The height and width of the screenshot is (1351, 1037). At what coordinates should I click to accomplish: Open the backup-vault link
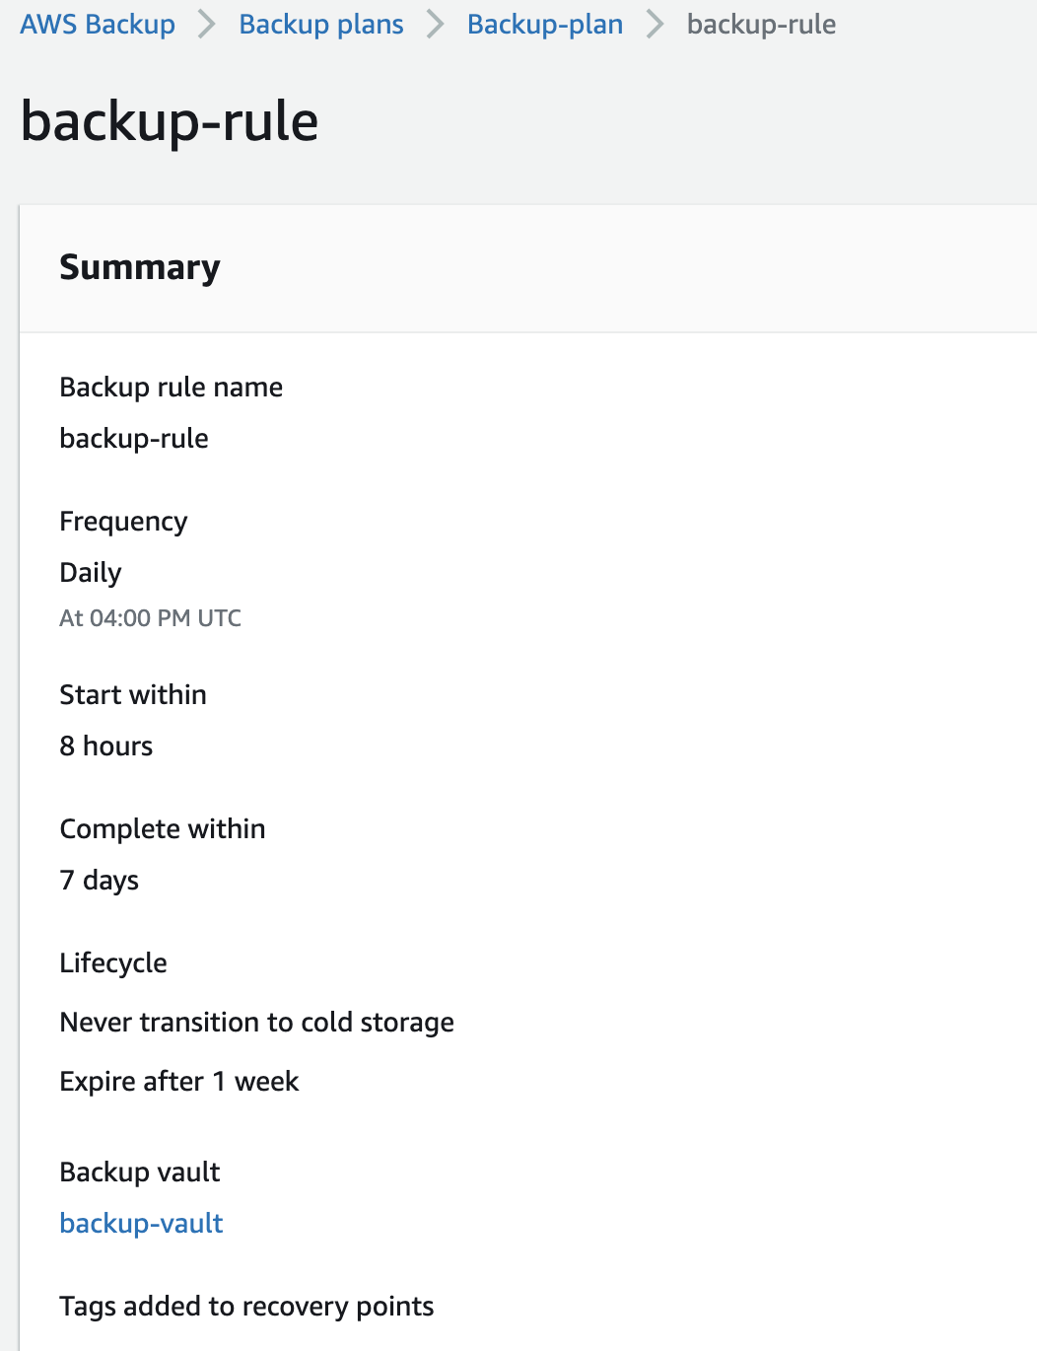coord(141,1223)
